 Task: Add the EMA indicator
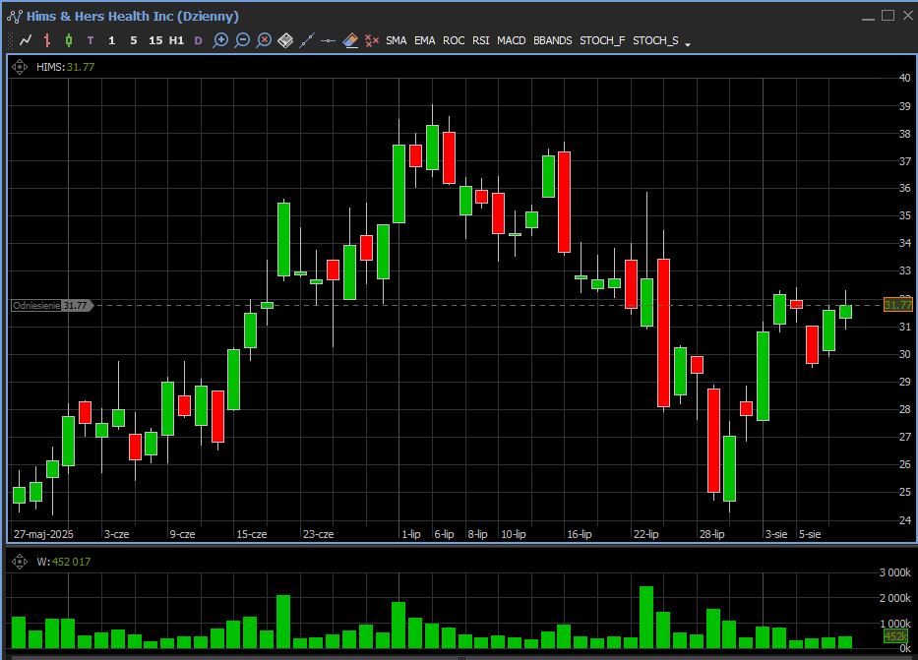point(424,40)
